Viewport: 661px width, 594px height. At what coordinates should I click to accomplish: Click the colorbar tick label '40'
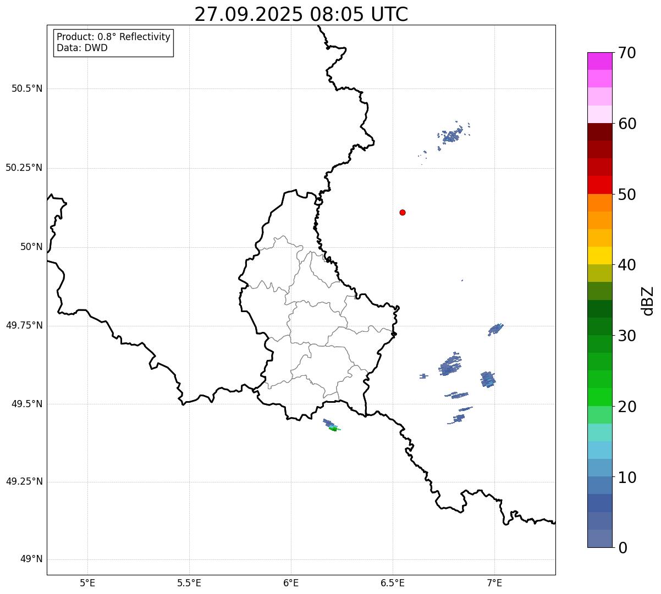point(627,265)
